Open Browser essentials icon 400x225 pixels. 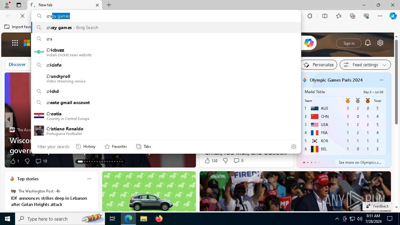(x=366, y=16)
